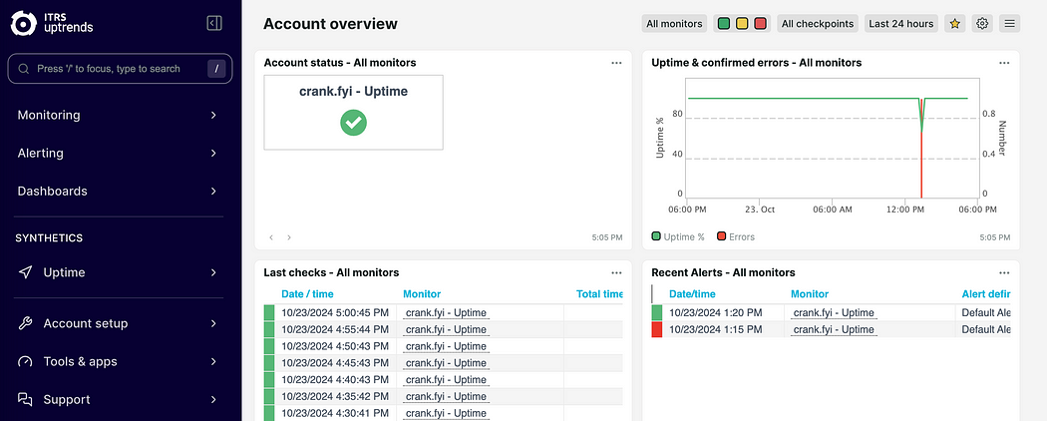Click the Uptime paper-plane icon

(25, 272)
